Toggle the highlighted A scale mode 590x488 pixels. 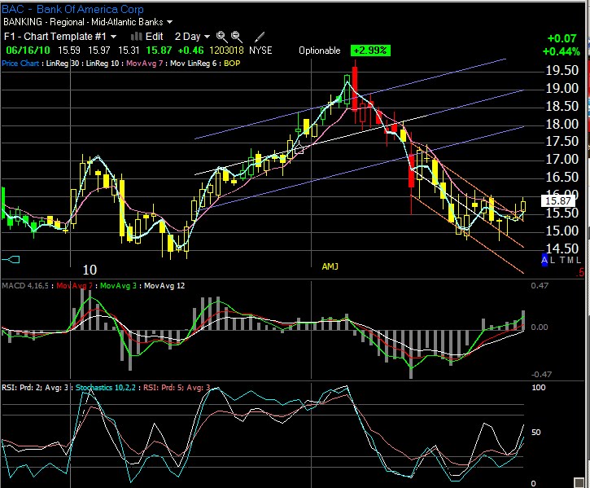(544, 260)
